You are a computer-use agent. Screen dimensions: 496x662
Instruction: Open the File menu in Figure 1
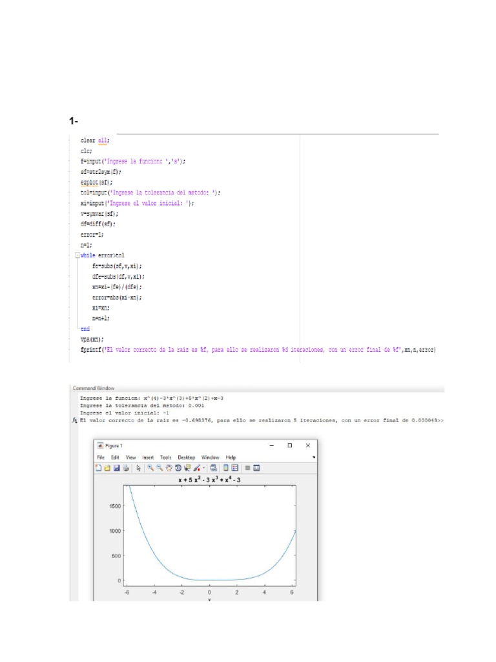(101, 457)
